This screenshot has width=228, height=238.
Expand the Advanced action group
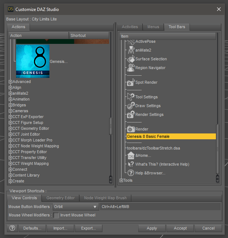point(10,82)
